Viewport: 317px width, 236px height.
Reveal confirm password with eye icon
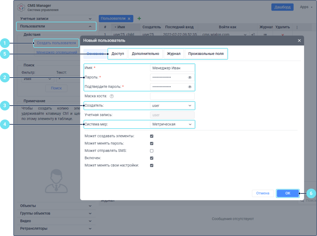pyautogui.click(x=190, y=87)
